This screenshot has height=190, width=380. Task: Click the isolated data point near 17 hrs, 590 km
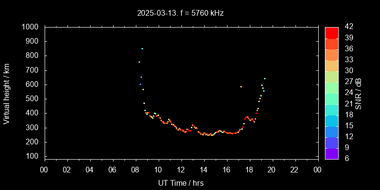coord(241,86)
